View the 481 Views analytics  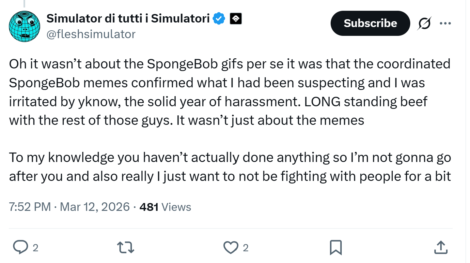pos(165,207)
